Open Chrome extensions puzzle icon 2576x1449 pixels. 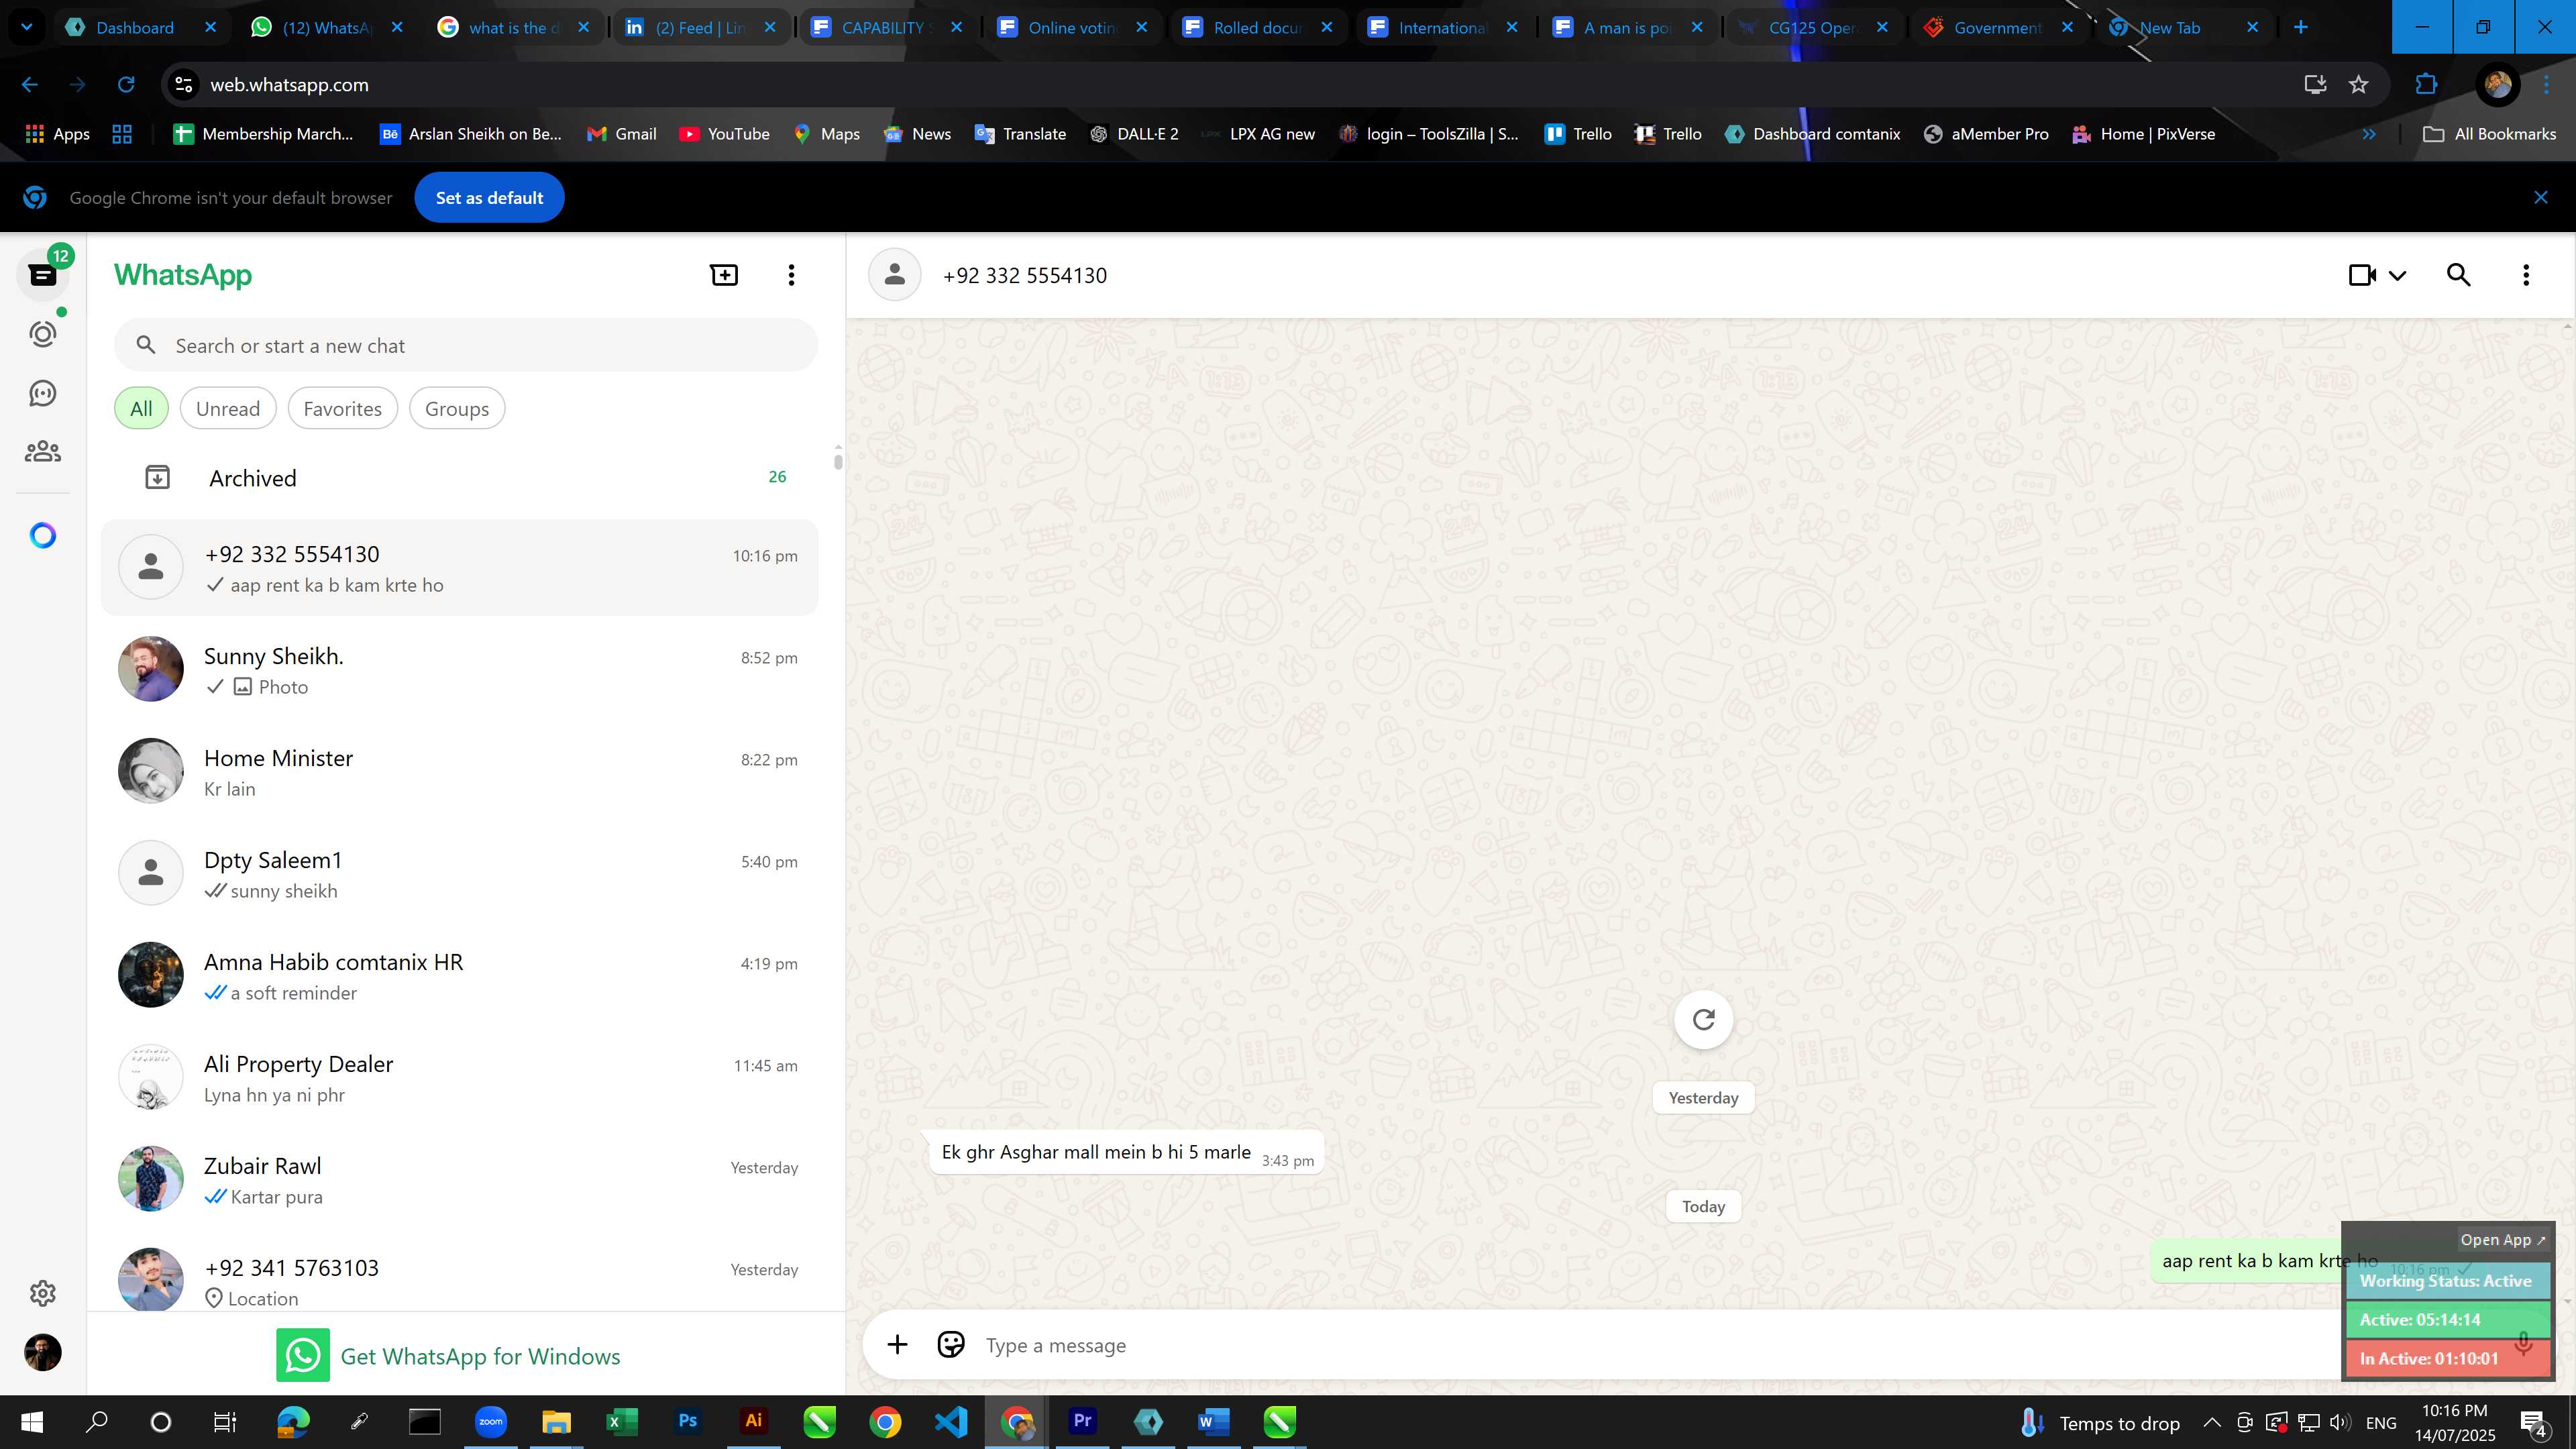coord(2426,85)
